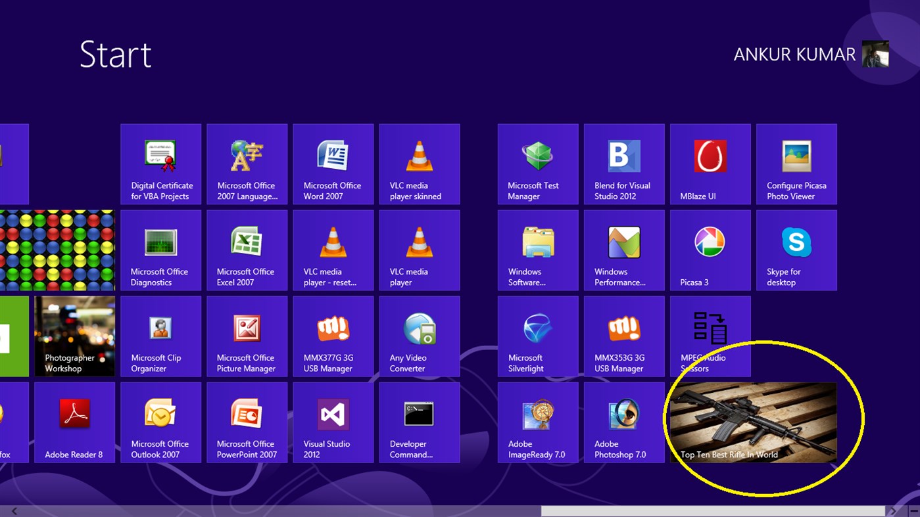The image size is (920, 517).
Task: Open MMX377G 3G USB Manager
Action: (333, 336)
